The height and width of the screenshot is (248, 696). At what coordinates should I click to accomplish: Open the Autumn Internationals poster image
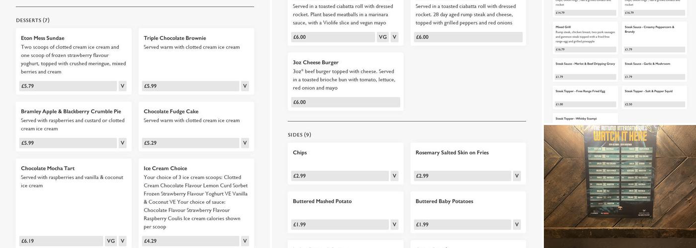619,186
